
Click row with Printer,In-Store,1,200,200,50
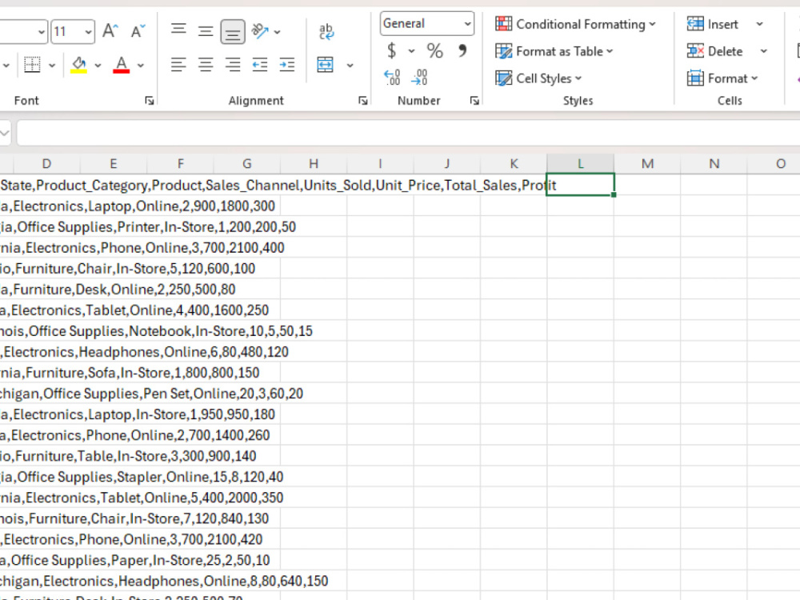(x=148, y=227)
